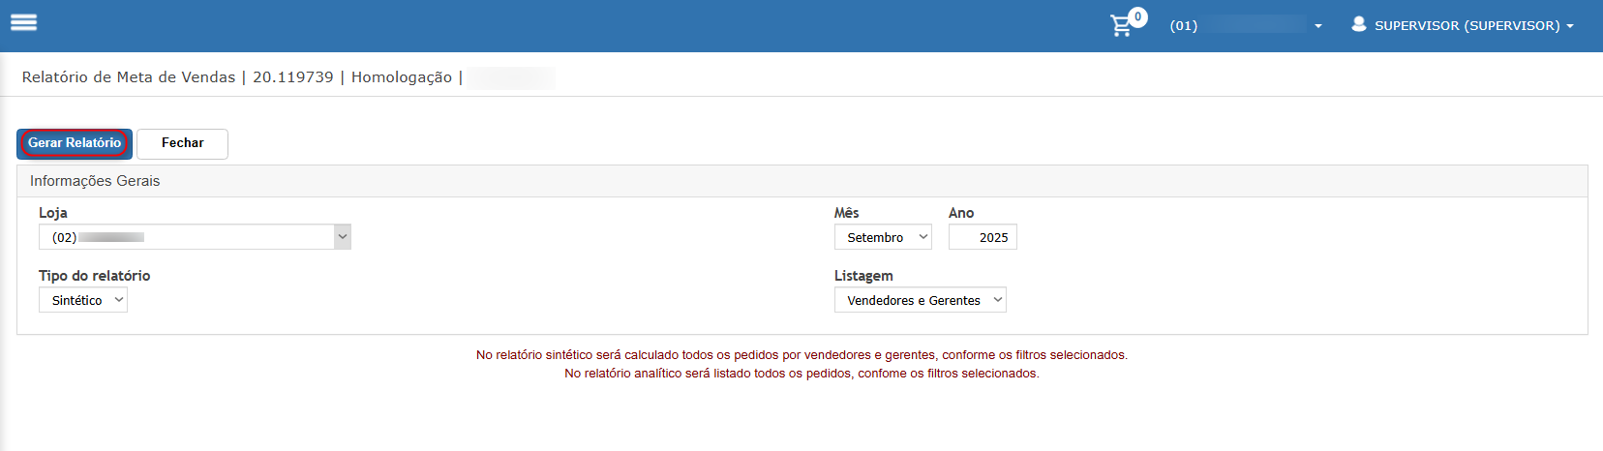Click the Informações Gerais panel header
Image resolution: width=1603 pixels, height=451 pixels.
pyautogui.click(x=95, y=181)
